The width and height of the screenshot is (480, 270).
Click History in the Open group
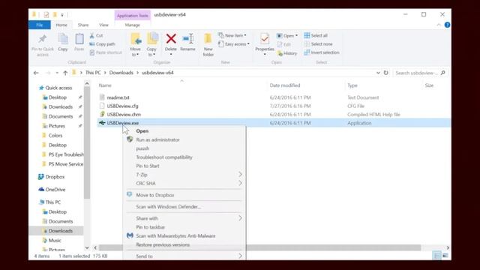(286, 53)
